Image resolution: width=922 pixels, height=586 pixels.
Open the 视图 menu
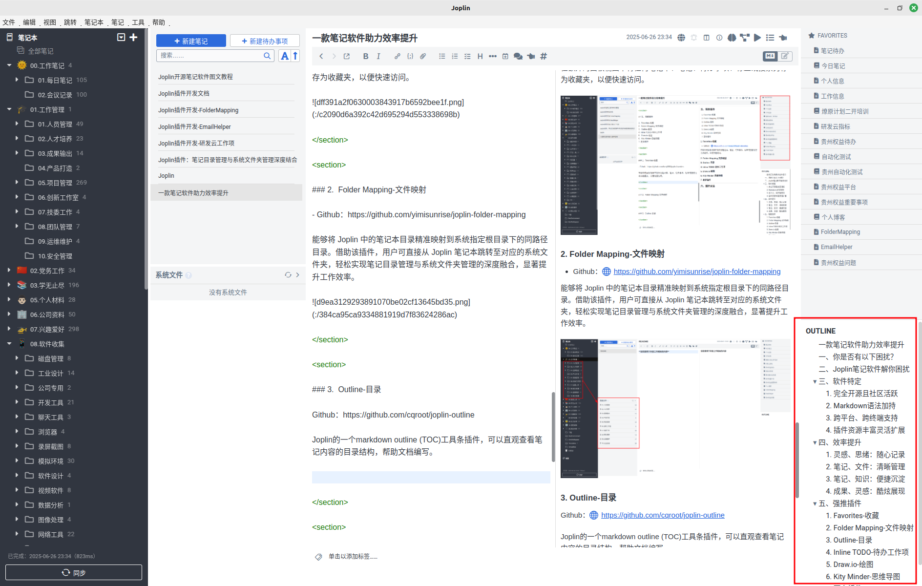50,22
